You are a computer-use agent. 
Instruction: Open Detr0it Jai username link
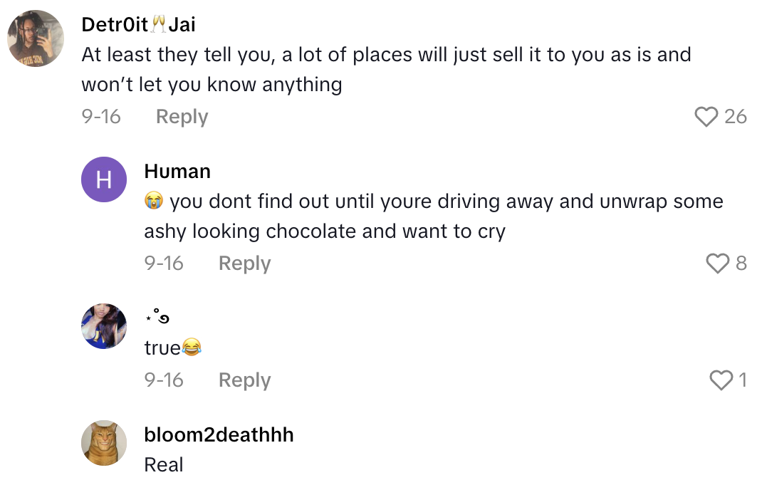[x=138, y=25]
